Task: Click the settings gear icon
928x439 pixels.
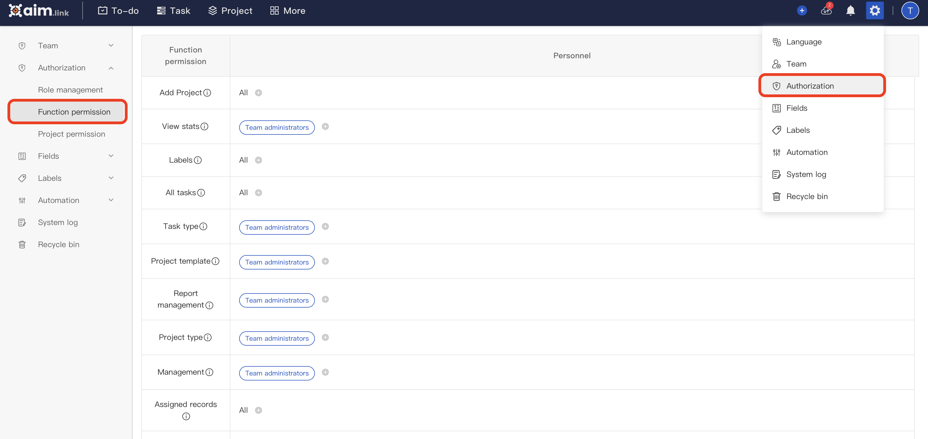Action: click(875, 10)
